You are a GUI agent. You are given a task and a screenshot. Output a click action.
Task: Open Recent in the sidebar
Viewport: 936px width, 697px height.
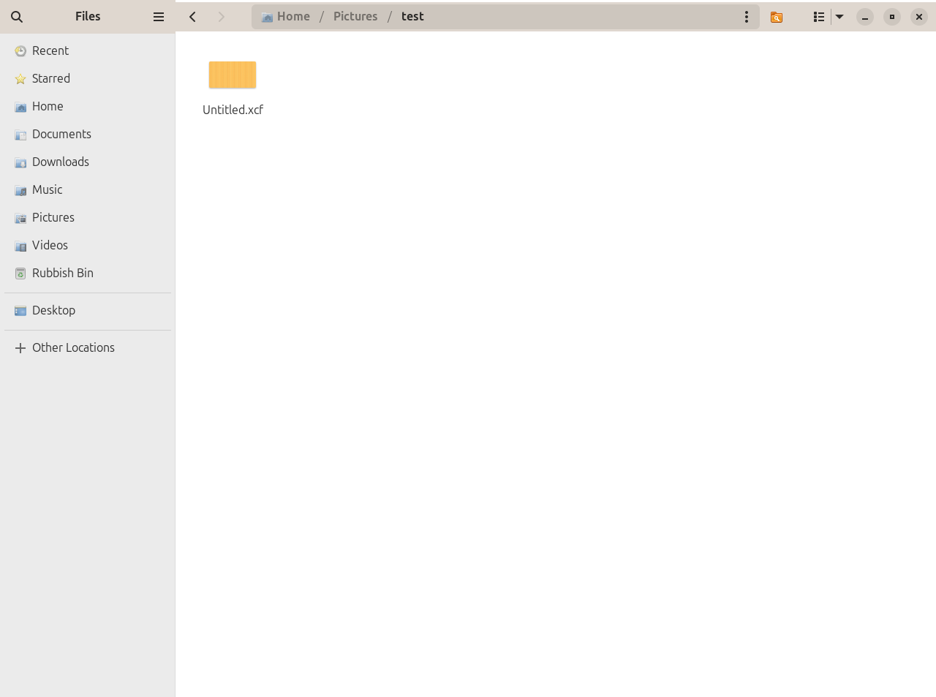tap(50, 50)
